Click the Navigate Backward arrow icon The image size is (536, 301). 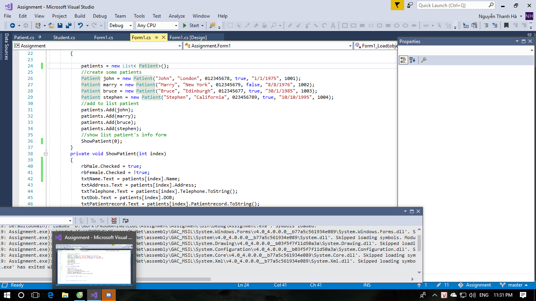click(x=13, y=25)
